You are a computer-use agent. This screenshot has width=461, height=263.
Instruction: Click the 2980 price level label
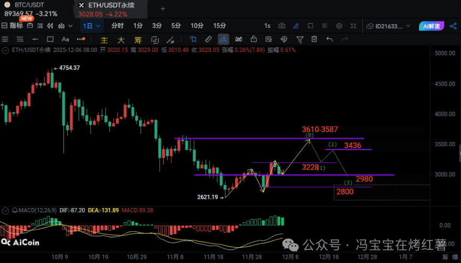pos(364,179)
